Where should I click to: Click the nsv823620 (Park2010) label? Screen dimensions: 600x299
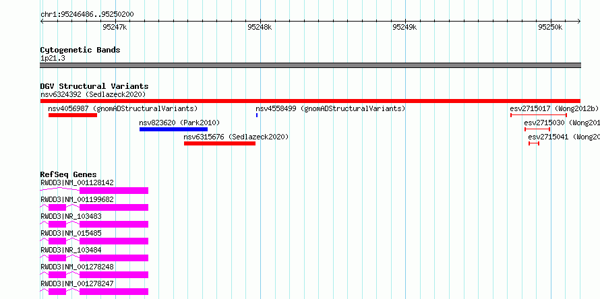[x=179, y=123]
